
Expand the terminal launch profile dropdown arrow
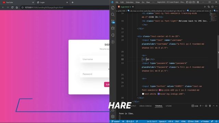203,106
